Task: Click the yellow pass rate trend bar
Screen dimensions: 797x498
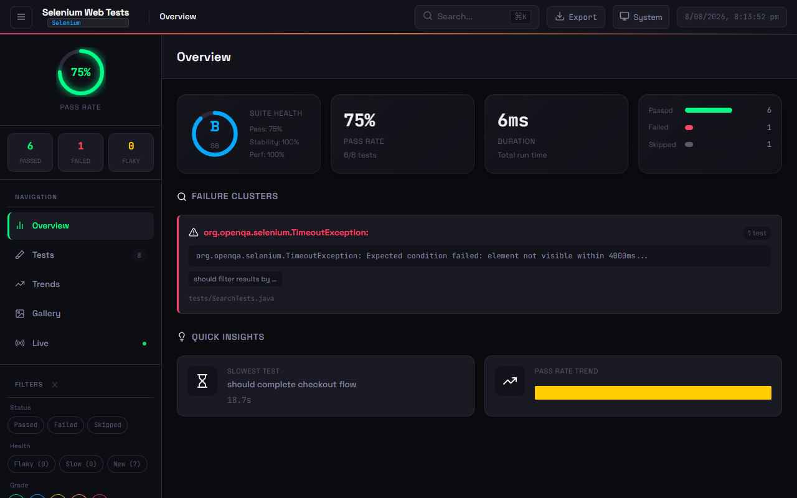Action: [653, 393]
